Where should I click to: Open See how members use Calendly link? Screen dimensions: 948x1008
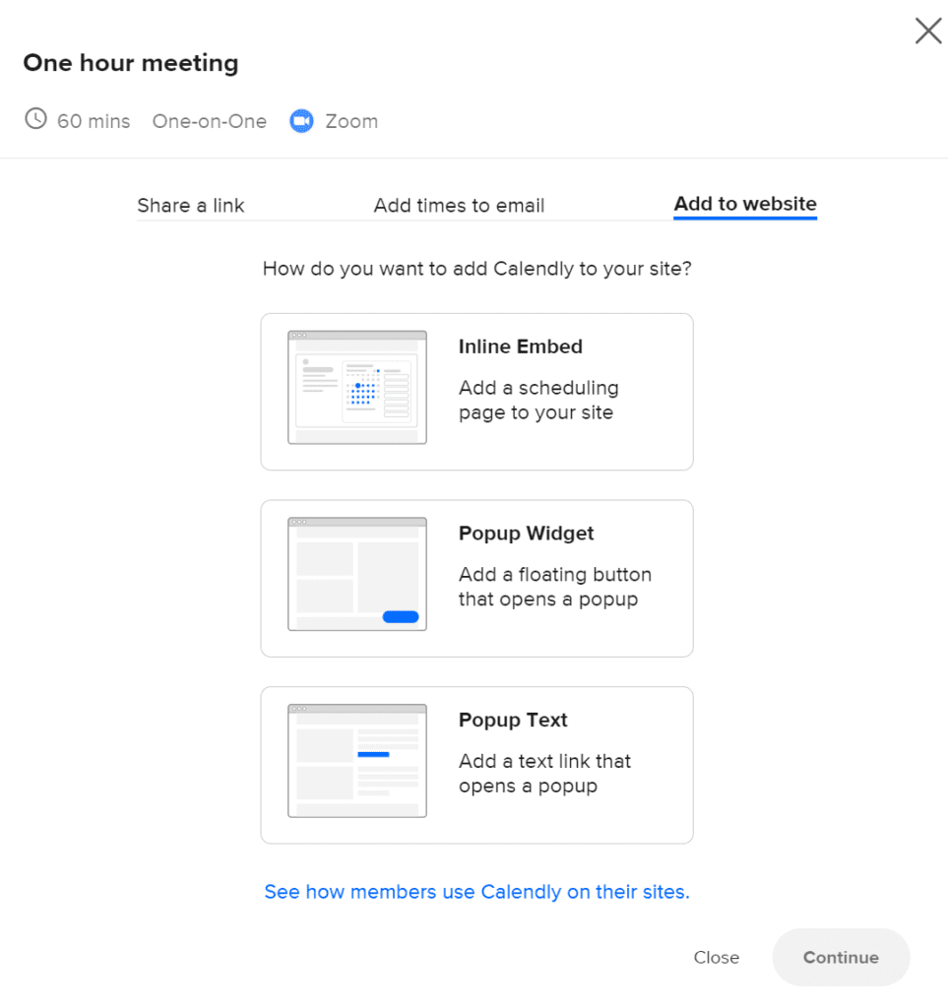pos(476,892)
